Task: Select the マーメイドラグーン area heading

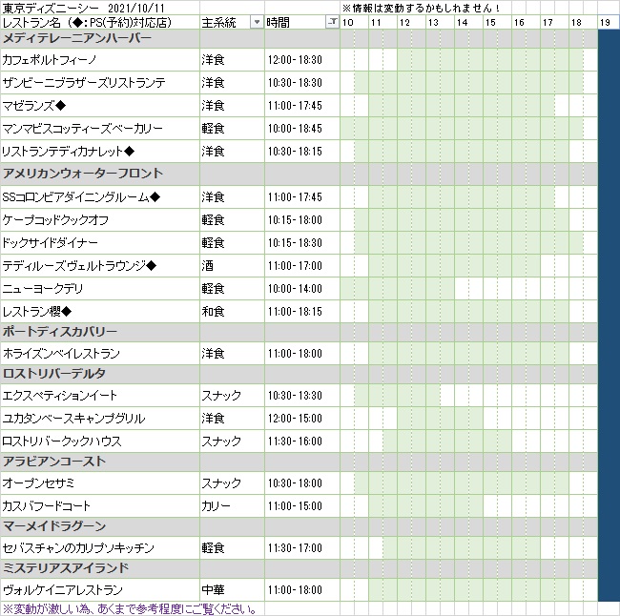Action: (100, 526)
